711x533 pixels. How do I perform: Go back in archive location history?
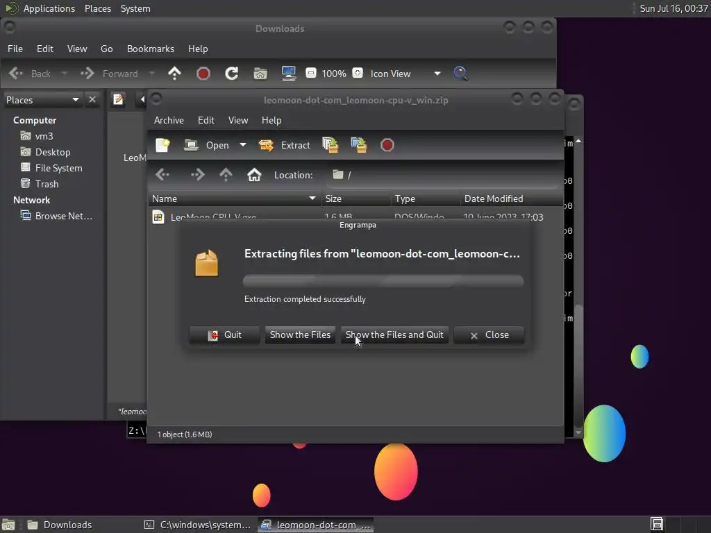tap(162, 175)
